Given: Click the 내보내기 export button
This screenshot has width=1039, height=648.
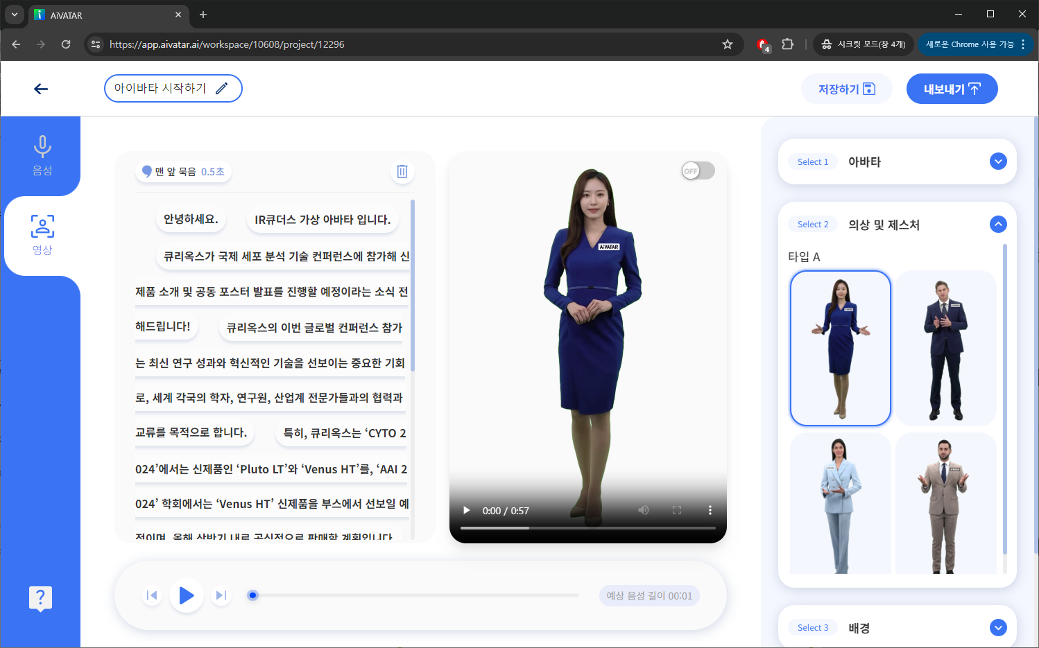Looking at the screenshot, I should pos(952,89).
